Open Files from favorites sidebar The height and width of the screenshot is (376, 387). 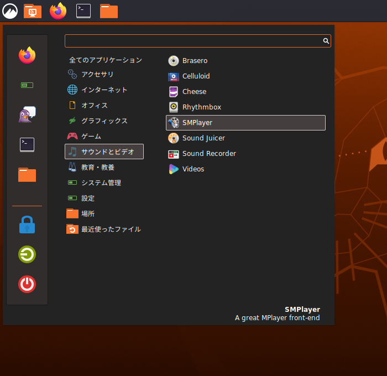point(27,175)
